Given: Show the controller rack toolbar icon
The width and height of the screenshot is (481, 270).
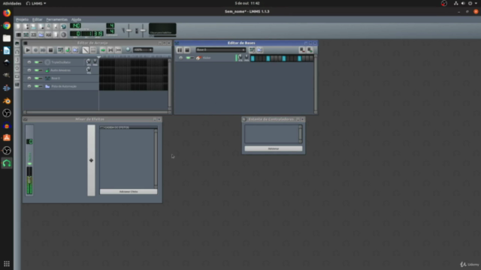Looking at the screenshot, I should (x=63, y=34).
